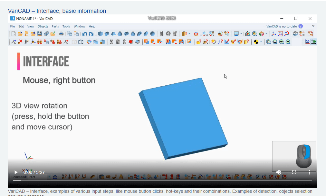The image size is (326, 196).
Task: Expand the dropdown beside the center of gravity icon
Action: (x=261, y=42)
